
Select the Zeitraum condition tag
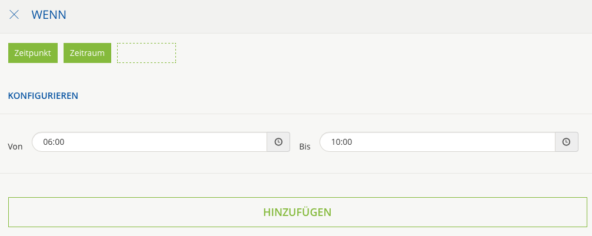87,53
